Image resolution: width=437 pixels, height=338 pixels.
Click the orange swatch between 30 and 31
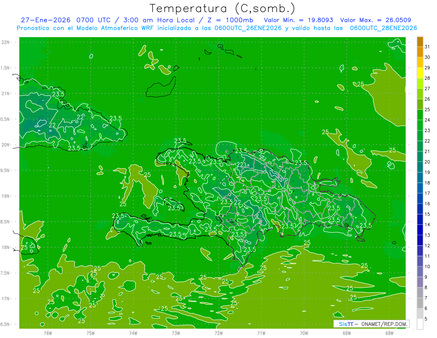[x=420, y=52]
